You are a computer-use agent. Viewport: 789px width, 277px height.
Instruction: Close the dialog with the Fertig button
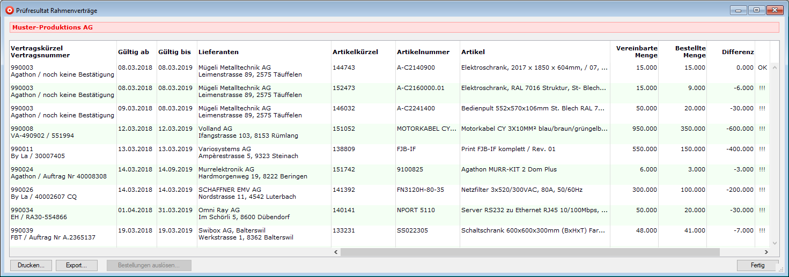(x=757, y=265)
